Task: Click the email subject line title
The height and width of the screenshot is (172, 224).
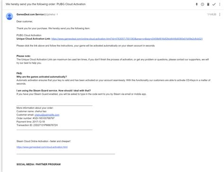Action: pyautogui.click(x=46, y=4)
